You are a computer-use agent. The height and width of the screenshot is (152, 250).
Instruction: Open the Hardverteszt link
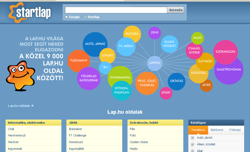pos(16,135)
